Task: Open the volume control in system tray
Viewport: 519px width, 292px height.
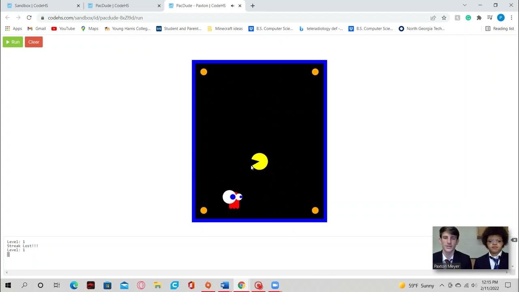Action: click(x=474, y=286)
